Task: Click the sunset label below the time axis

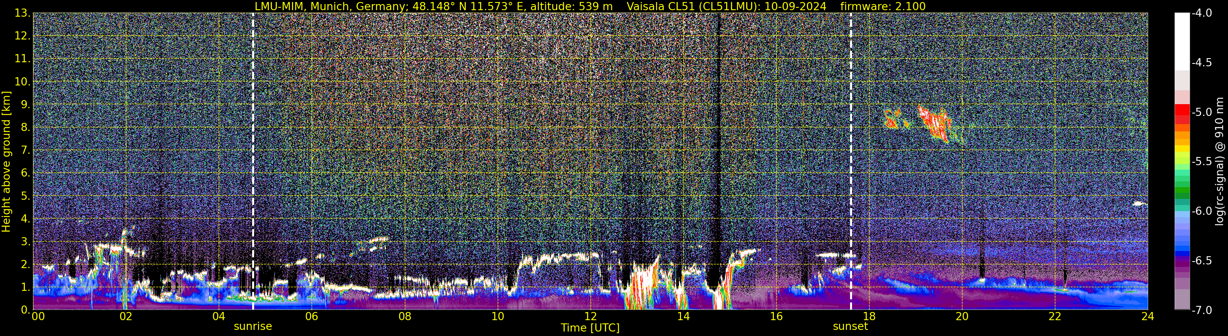Action: [850, 327]
